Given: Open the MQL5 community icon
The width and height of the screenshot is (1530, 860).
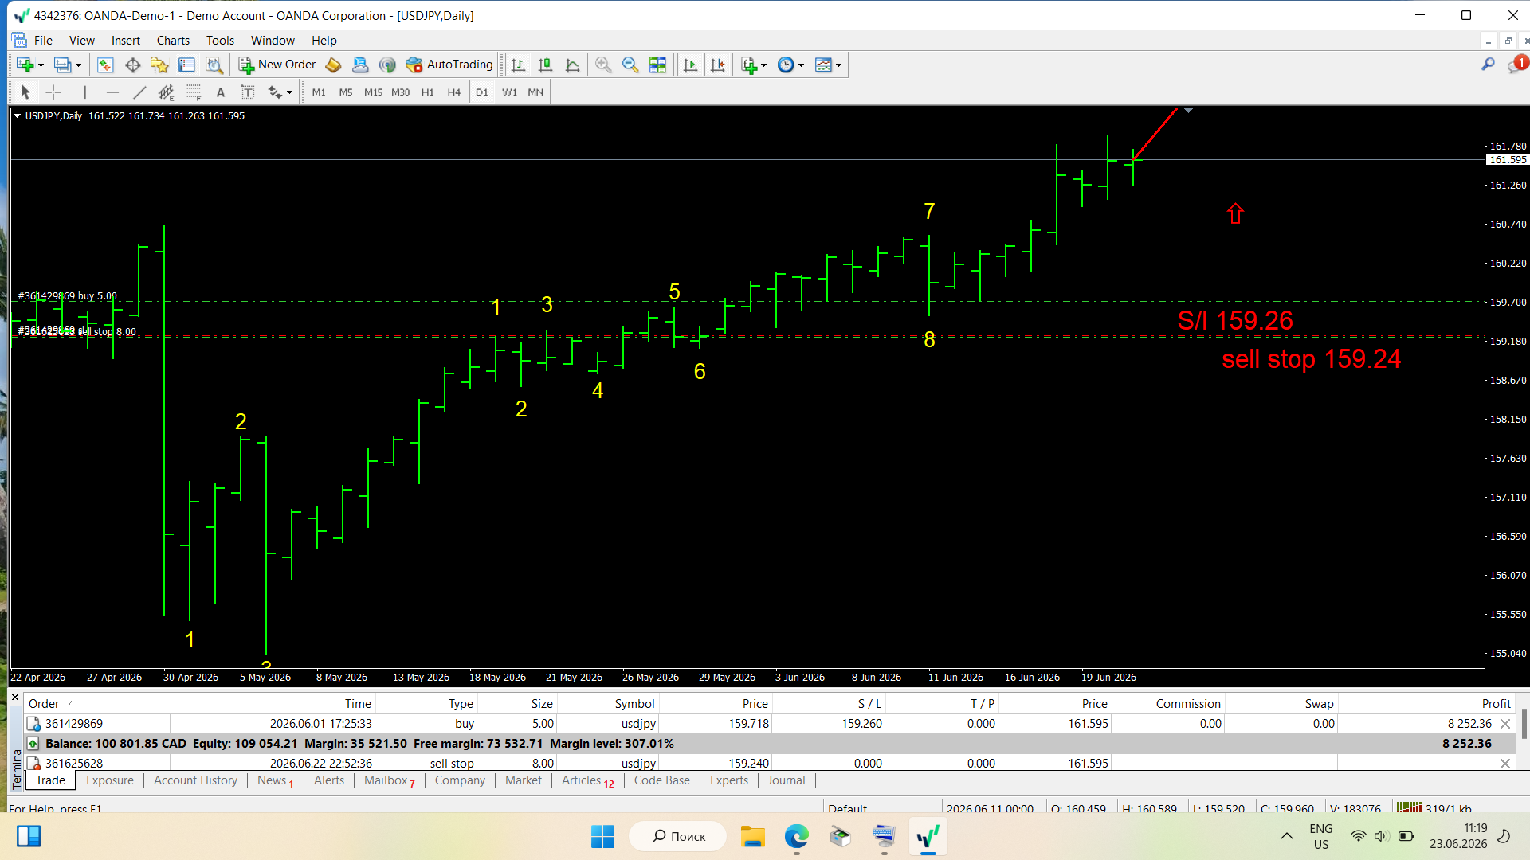Looking at the screenshot, I should tap(360, 65).
